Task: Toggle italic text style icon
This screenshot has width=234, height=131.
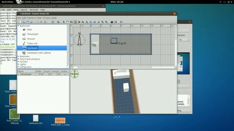Action: pos(98,22)
